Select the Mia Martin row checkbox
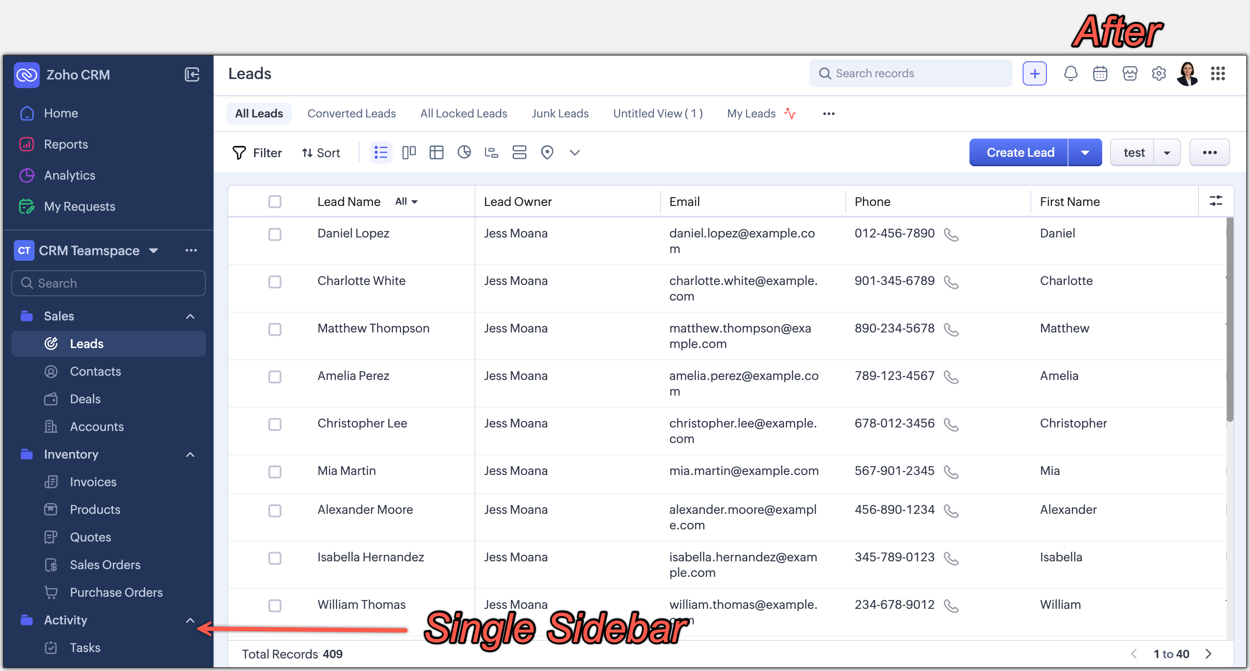The image size is (1250, 671). pos(274,472)
